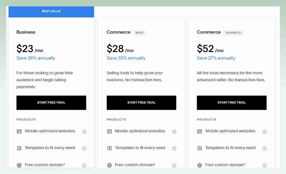Click Commerce Advanced's Free custom domain text
286x174 pixels.
click(x=225, y=165)
